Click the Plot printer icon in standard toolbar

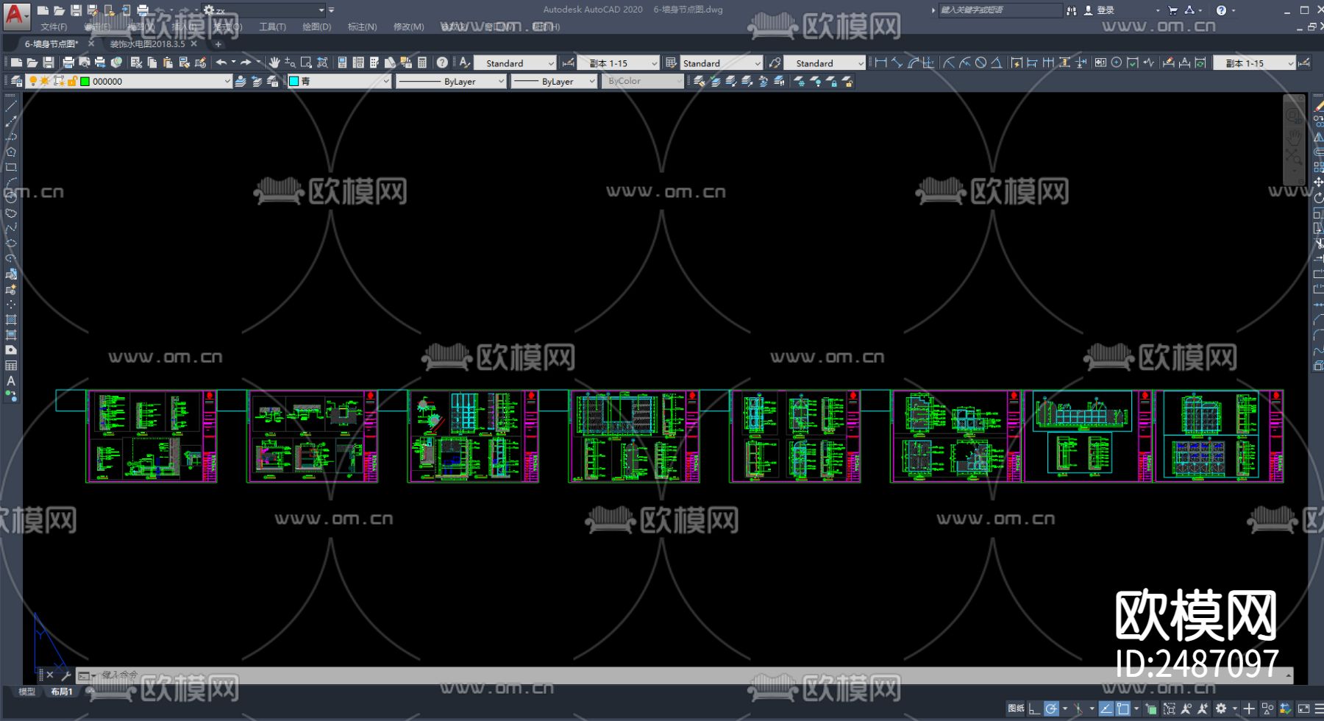click(x=68, y=63)
